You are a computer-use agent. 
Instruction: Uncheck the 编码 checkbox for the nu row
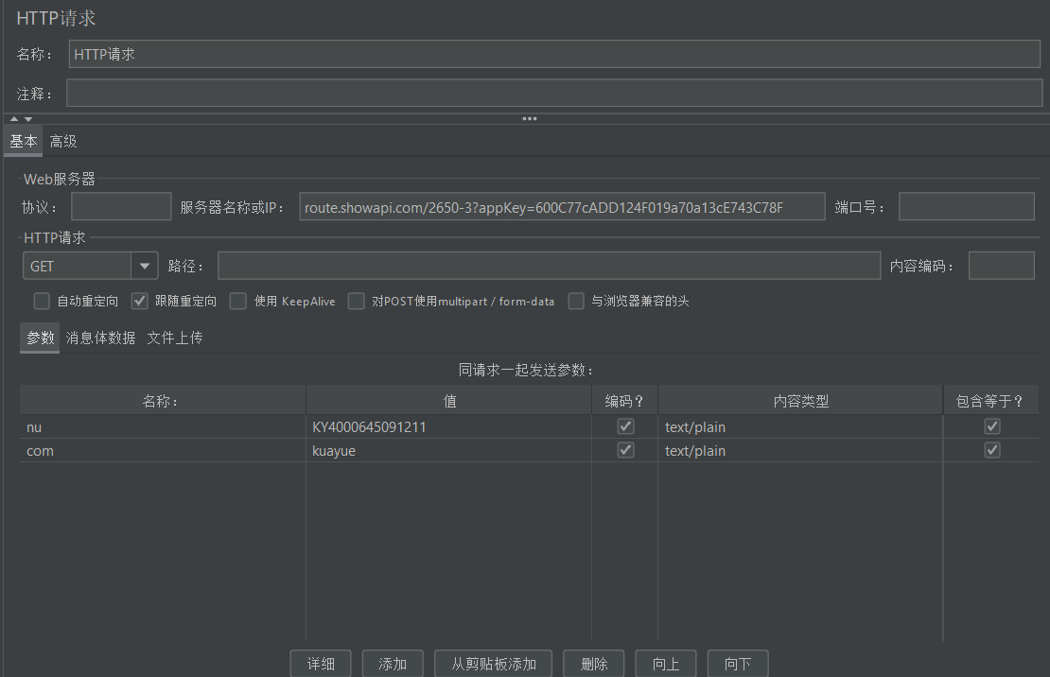point(624,425)
